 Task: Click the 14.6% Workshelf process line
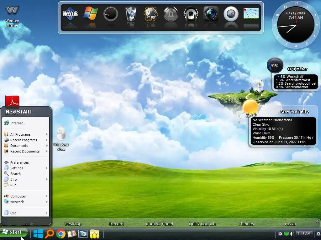(x=289, y=77)
